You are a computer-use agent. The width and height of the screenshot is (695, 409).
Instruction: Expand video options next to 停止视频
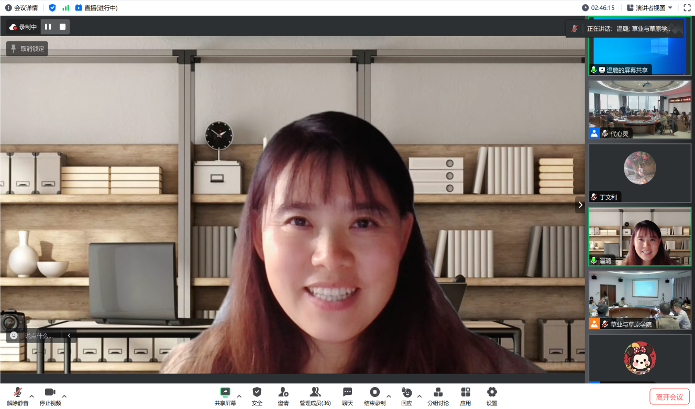pyautogui.click(x=64, y=396)
